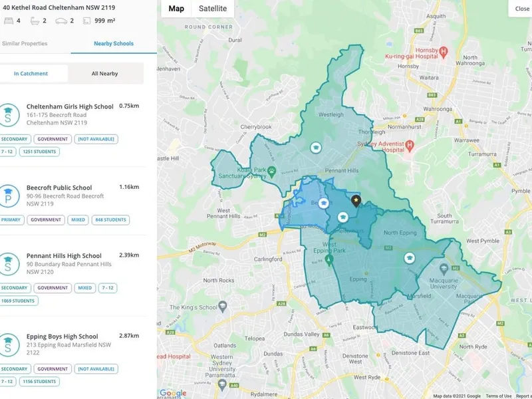The image size is (532, 399).
Task: Open Beecroft Public School details
Action: (x=59, y=188)
